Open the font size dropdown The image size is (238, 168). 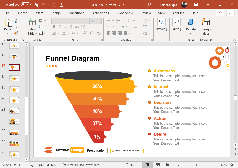pos(100,21)
